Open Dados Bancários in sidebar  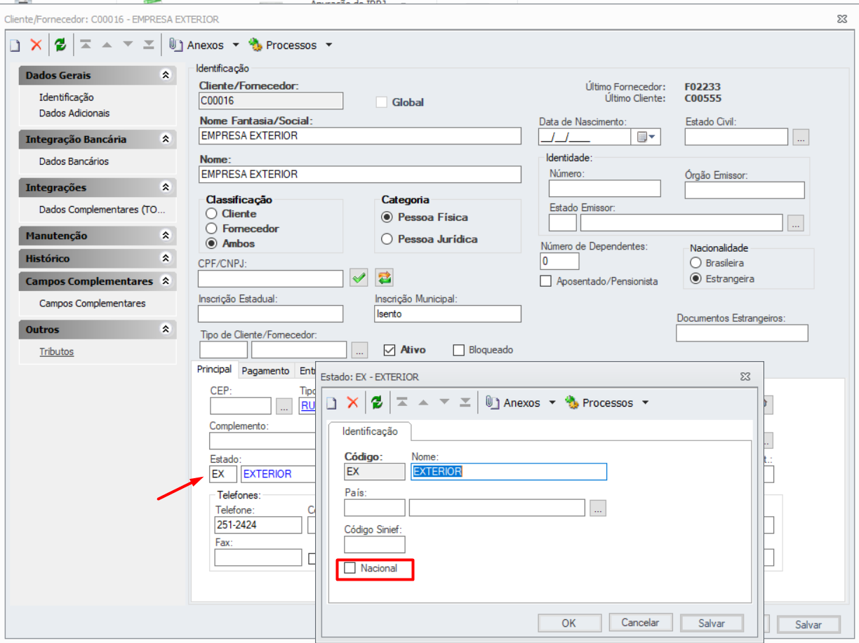click(74, 161)
